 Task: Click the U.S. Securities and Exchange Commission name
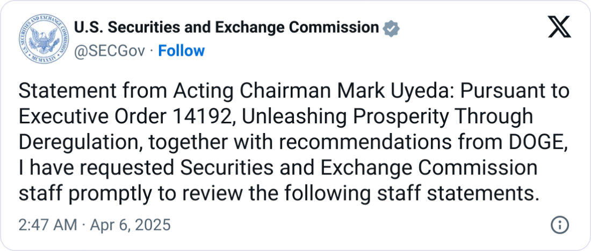[226, 27]
